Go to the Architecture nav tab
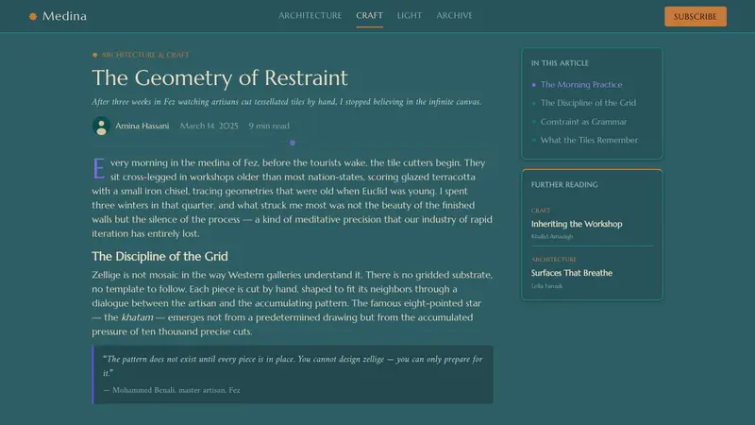755x425 pixels. [x=310, y=15]
